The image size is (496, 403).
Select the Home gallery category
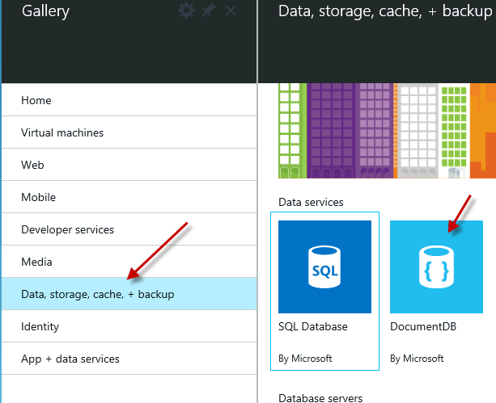pos(129,100)
